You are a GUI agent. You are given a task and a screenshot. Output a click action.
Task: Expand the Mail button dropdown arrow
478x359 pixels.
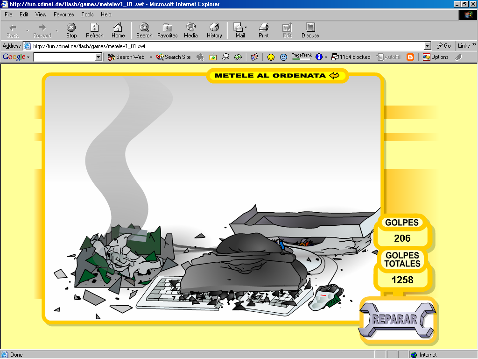tap(246, 27)
